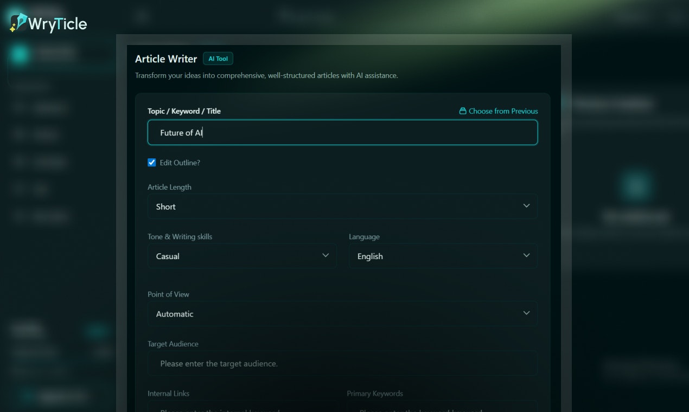The width and height of the screenshot is (689, 412).
Task: Click the Choose from Previous link
Action: click(503, 111)
